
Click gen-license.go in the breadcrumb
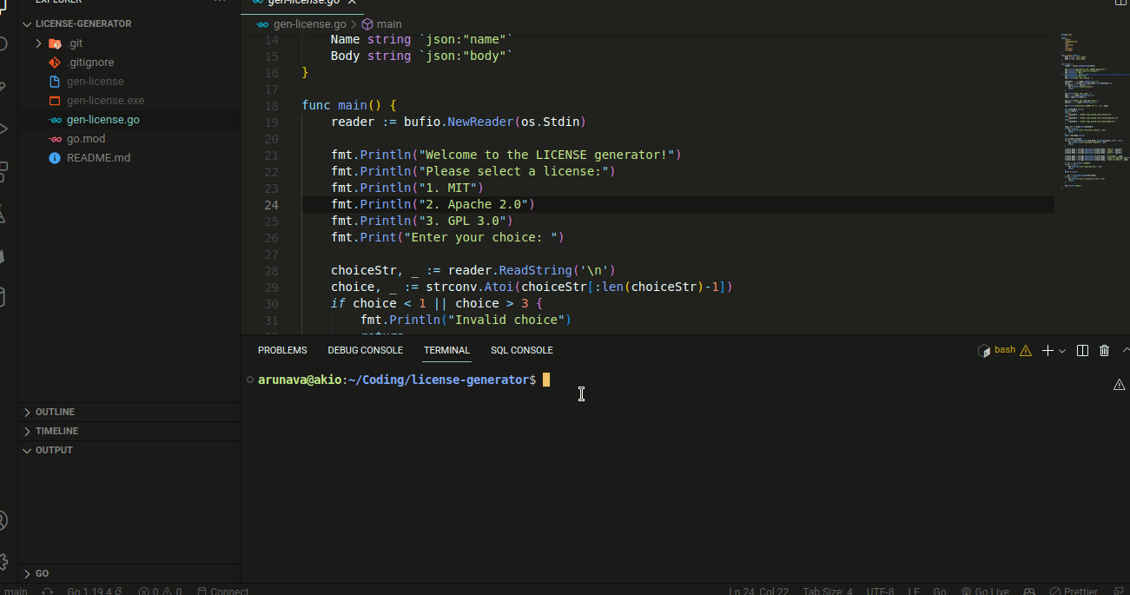click(310, 24)
